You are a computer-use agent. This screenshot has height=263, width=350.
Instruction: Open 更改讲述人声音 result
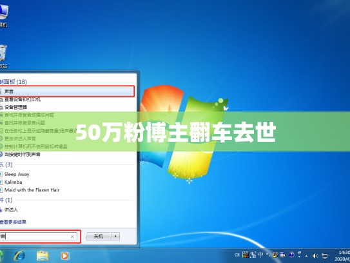[x=20, y=139]
